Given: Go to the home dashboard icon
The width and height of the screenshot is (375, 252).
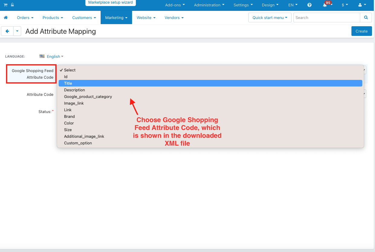Looking at the screenshot, I should 6,17.
